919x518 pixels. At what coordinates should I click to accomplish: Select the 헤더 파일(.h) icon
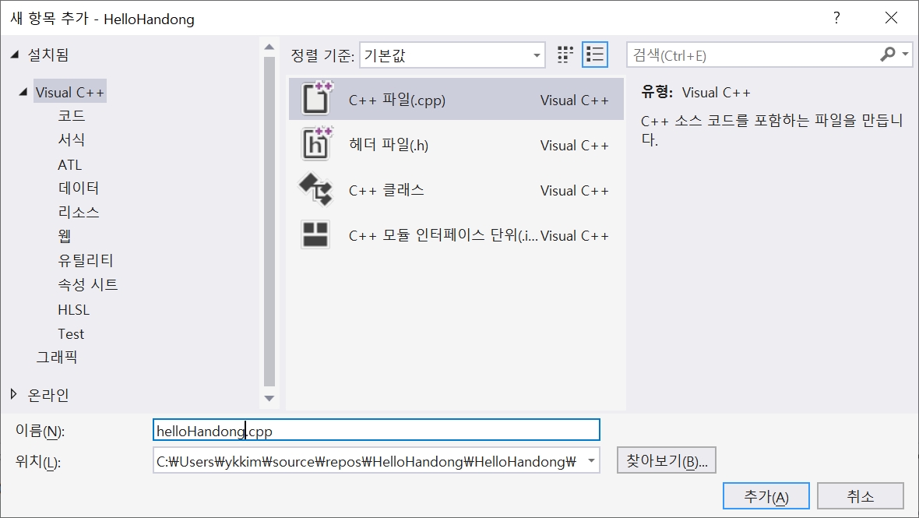click(316, 144)
